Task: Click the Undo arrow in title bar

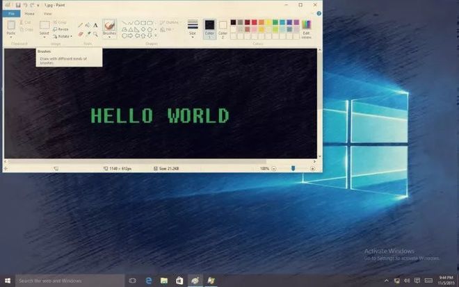Action: click(x=26, y=6)
